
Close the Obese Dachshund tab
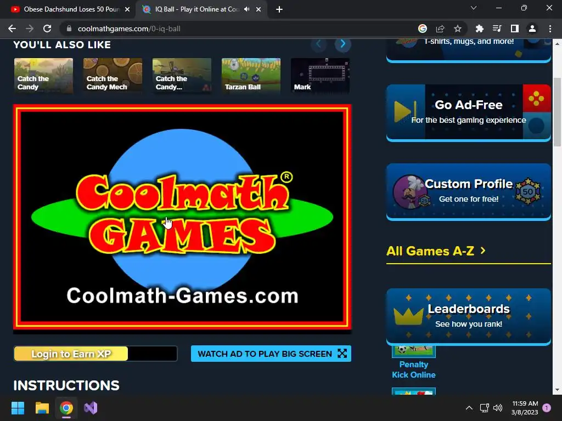(x=127, y=9)
